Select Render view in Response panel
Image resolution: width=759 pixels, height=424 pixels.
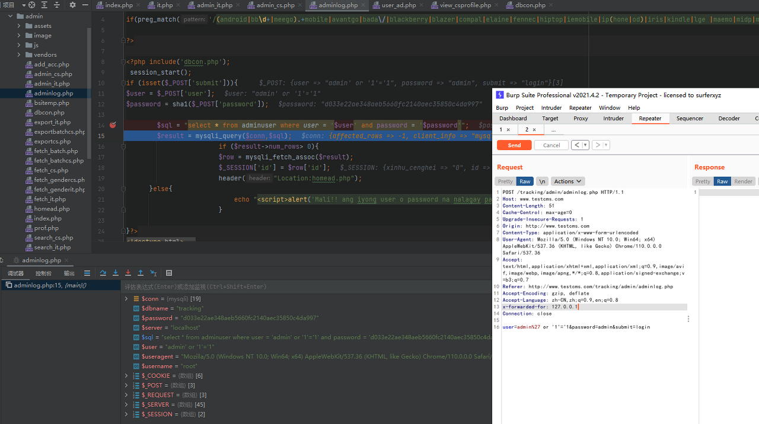pyautogui.click(x=744, y=181)
